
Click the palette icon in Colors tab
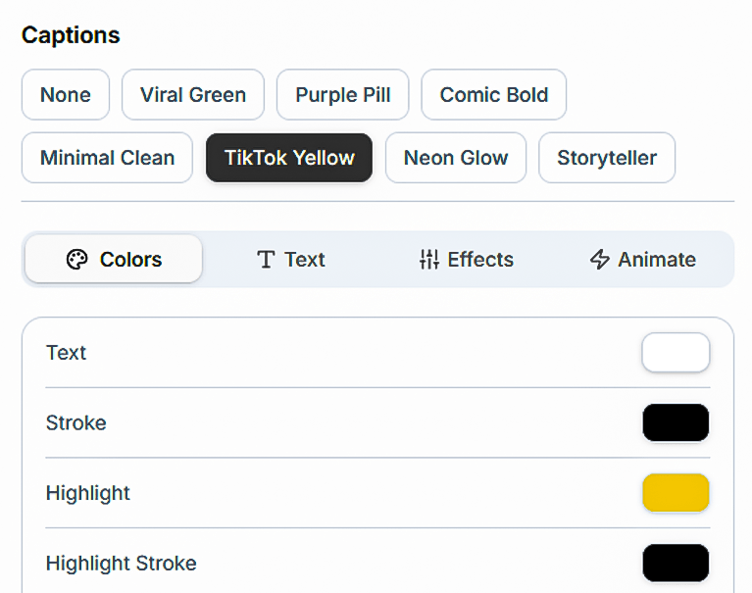pos(76,260)
